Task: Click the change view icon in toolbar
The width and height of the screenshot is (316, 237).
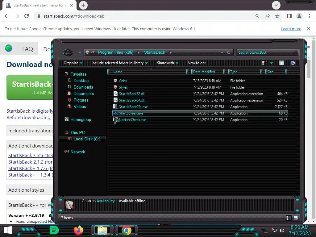Action: click(264, 63)
